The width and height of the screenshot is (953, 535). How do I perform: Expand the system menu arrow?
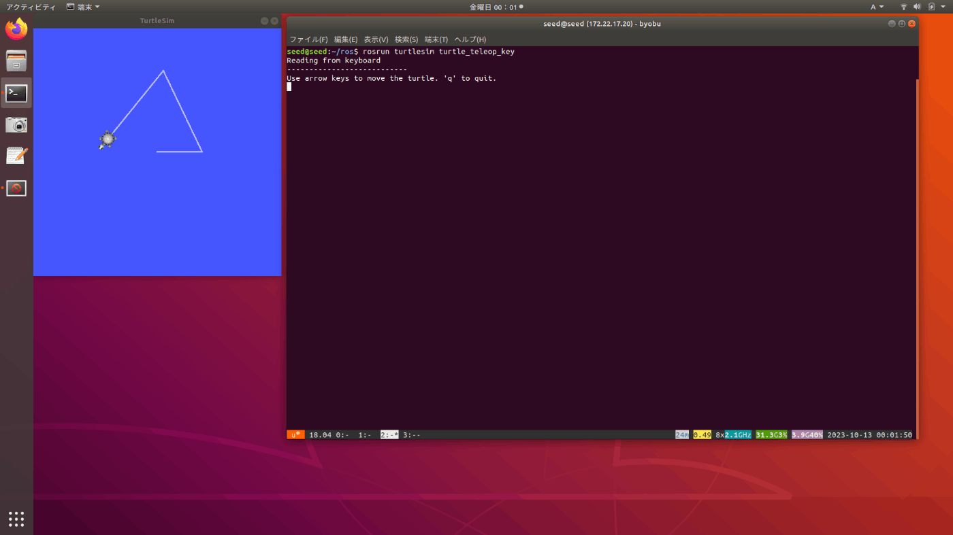944,7
